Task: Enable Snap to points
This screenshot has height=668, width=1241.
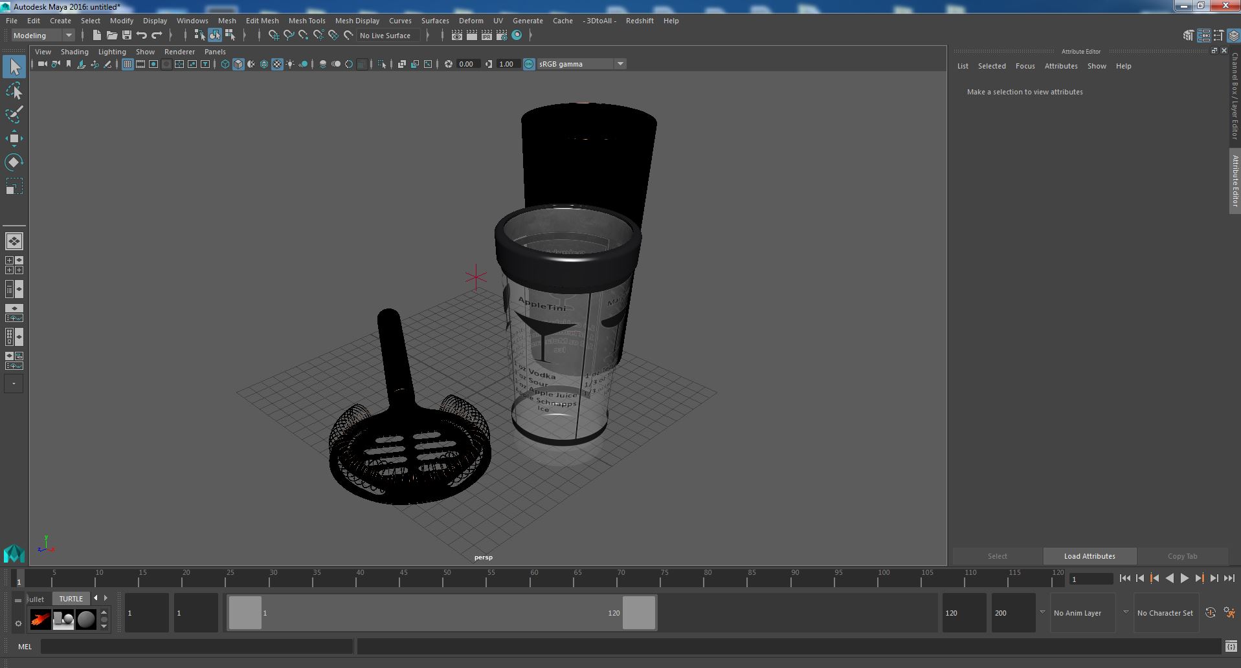Action: point(303,36)
